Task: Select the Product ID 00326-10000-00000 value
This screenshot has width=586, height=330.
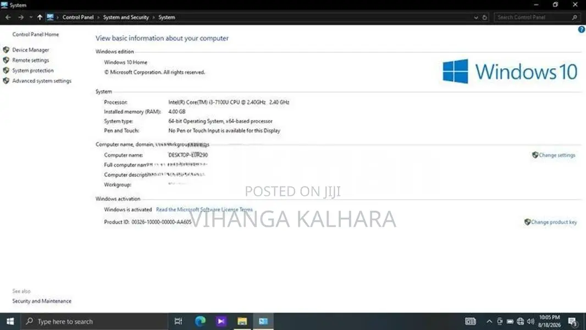Action: [161, 222]
